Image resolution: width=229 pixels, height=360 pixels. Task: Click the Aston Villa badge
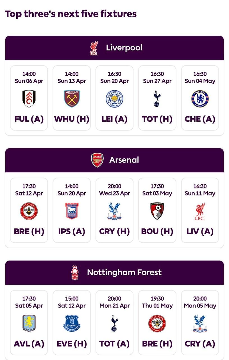coord(29,323)
